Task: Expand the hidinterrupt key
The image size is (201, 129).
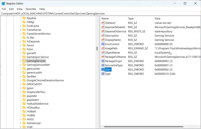Action: [21, 123]
